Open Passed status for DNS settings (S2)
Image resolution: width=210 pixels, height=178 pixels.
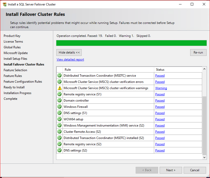click(x=160, y=150)
